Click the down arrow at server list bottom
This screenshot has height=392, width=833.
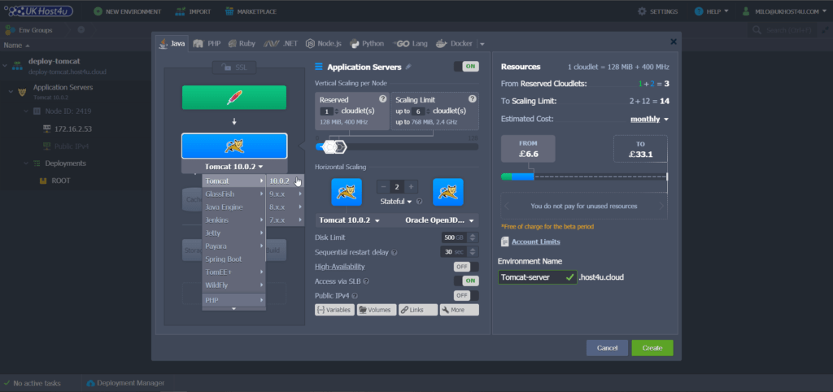233,308
